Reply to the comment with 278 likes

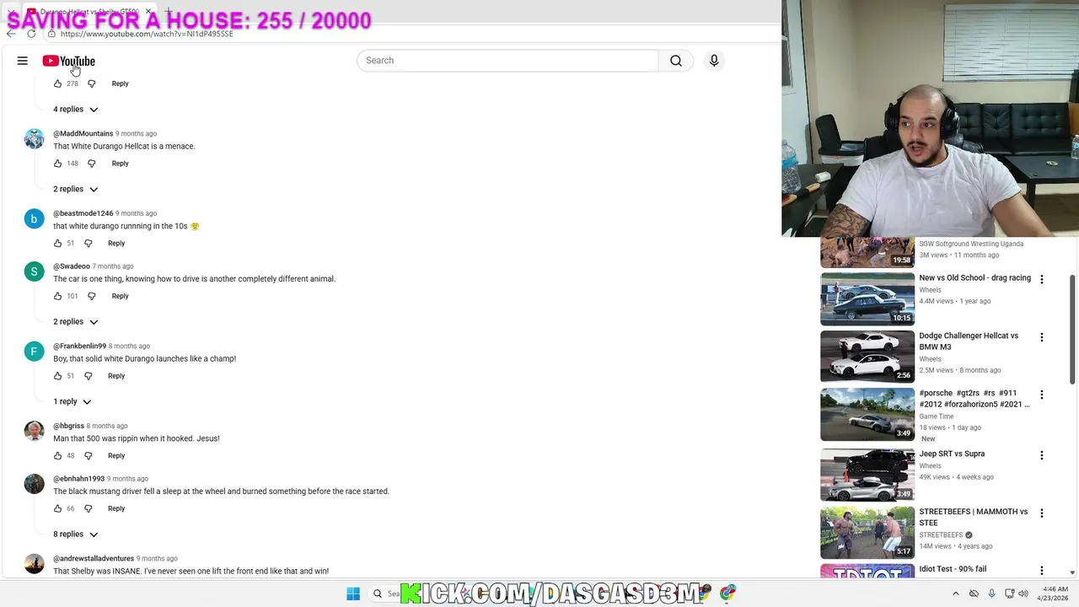point(120,83)
